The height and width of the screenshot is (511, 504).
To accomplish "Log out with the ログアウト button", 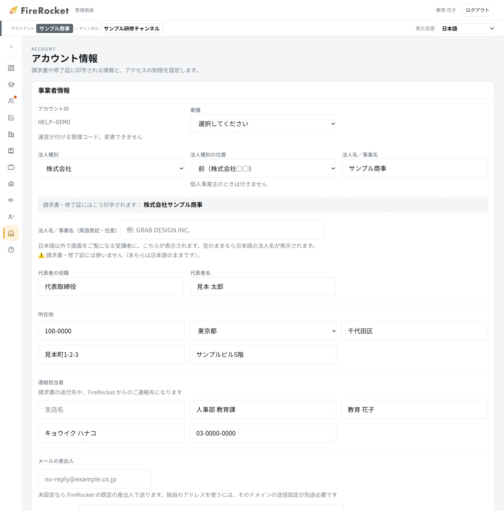I will tap(478, 10).
